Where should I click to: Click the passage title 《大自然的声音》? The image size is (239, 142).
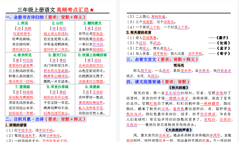pos(179,130)
